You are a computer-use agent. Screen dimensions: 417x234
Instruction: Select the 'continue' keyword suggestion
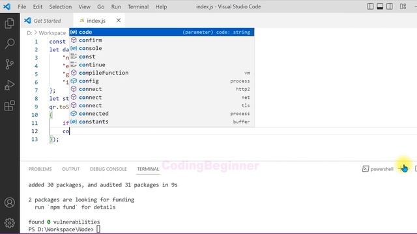[162, 65]
